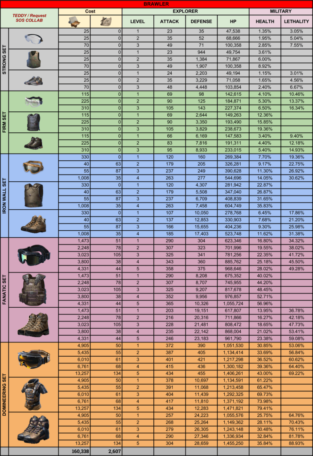Click the Firm Set black vest icon
The width and height of the screenshot is (313, 456).
click(33, 122)
